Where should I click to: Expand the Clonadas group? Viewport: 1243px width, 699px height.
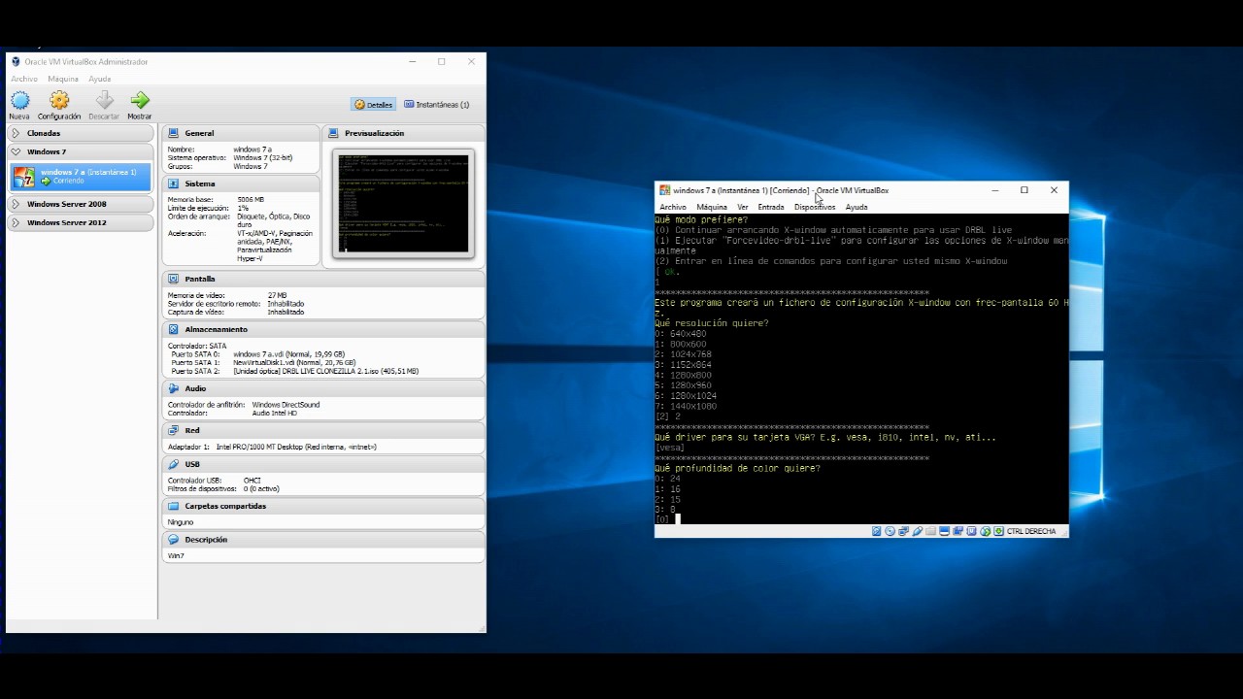click(17, 133)
